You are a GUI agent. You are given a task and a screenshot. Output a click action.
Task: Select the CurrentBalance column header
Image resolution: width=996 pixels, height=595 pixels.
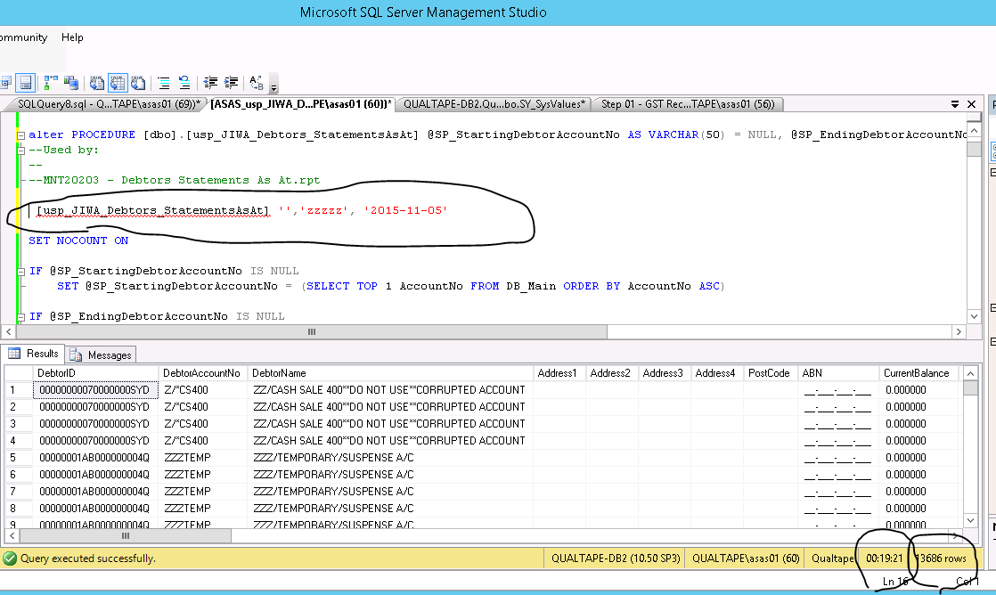(x=916, y=373)
